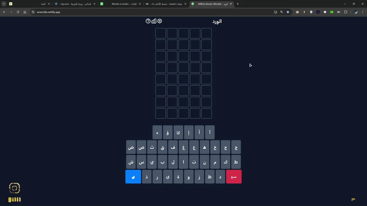Go back to previous page
The image size is (367, 206).
(4, 12)
